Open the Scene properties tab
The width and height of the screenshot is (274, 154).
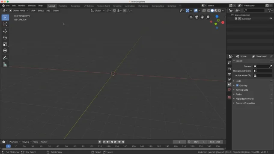pos(229,85)
